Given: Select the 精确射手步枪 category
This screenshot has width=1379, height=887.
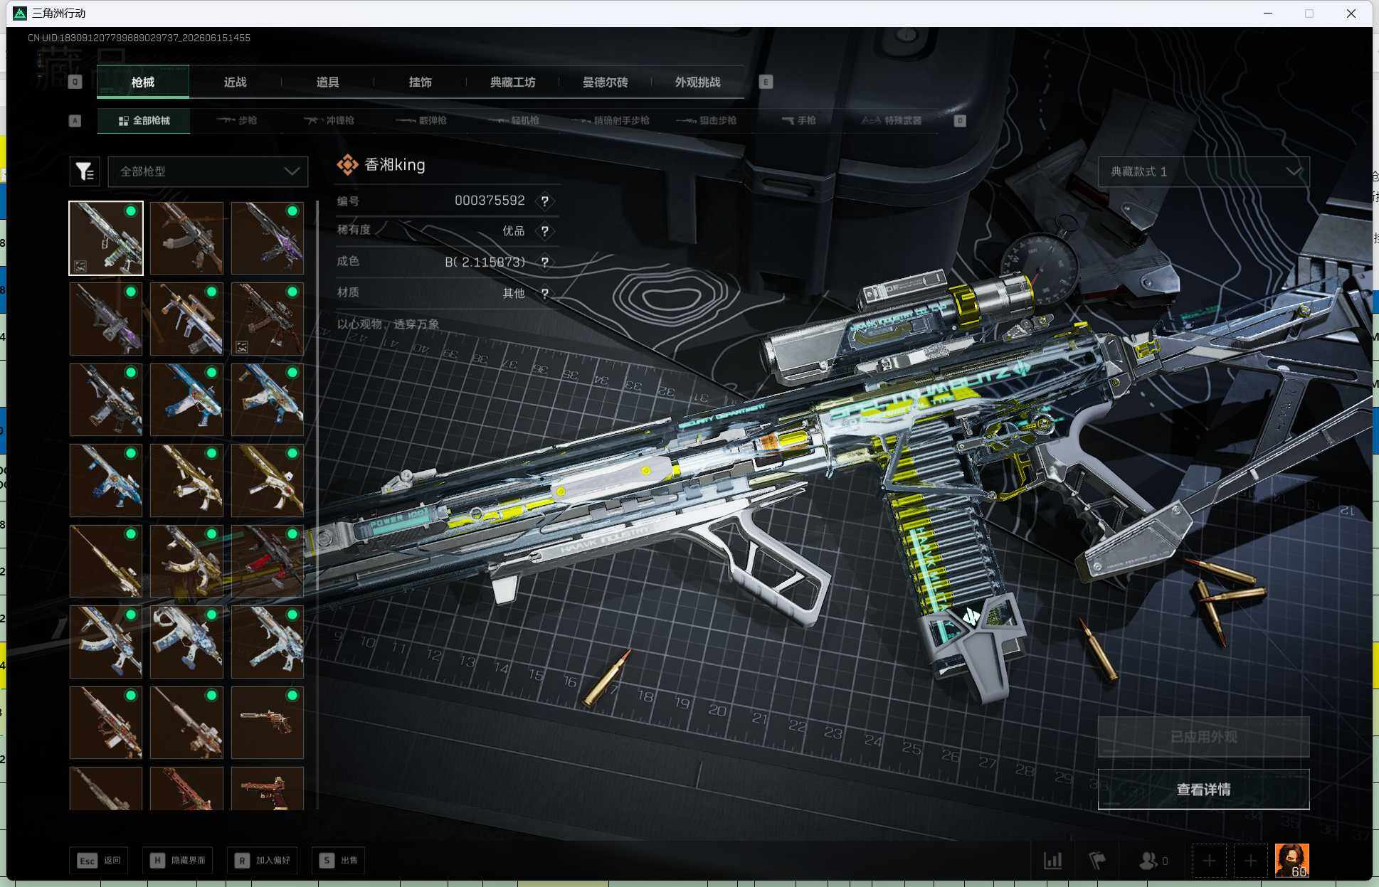Looking at the screenshot, I should [x=611, y=121].
